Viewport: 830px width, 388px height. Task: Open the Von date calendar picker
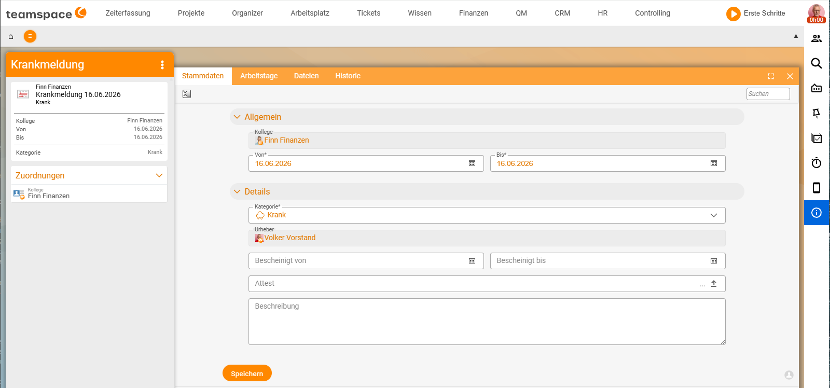tap(472, 163)
